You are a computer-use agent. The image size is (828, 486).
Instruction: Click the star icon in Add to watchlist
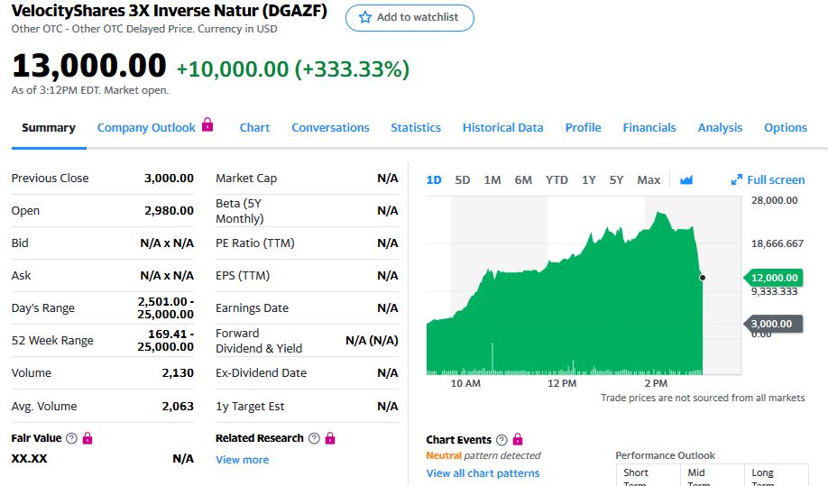365,17
